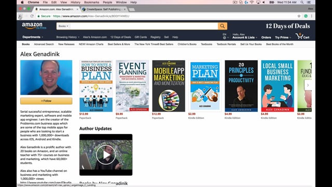Click the Amazon search input field
Screen dimensions: 332x187
[x=144, y=26]
